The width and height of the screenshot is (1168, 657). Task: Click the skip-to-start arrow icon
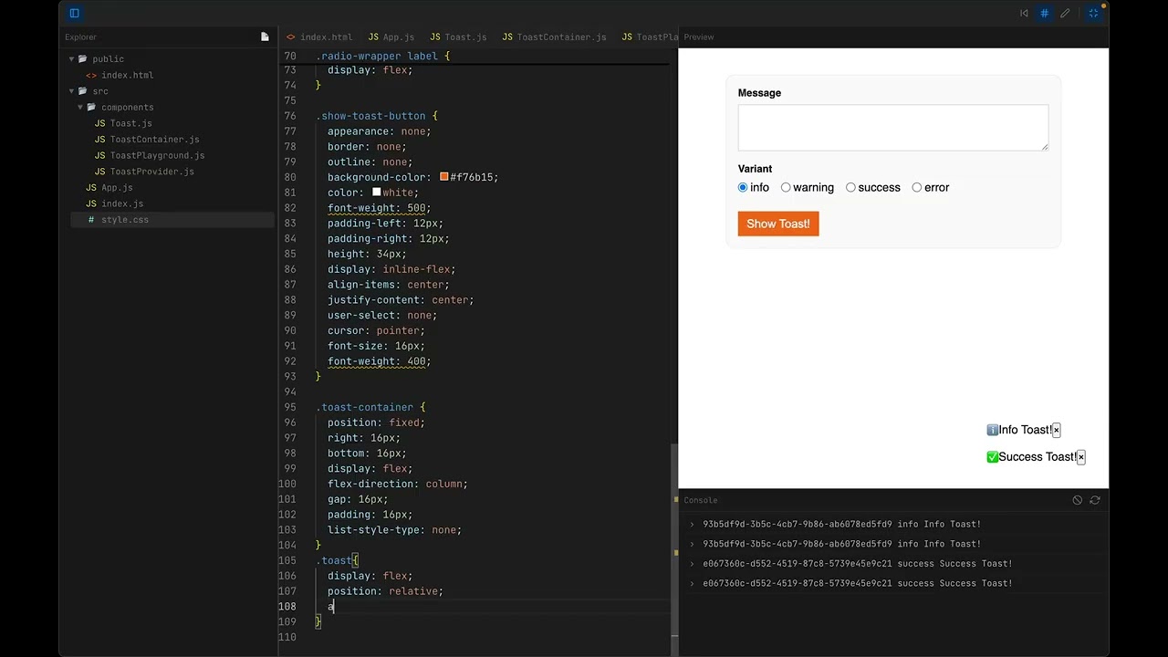(x=1024, y=13)
